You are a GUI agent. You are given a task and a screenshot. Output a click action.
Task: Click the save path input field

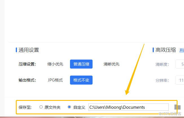pos(128,107)
